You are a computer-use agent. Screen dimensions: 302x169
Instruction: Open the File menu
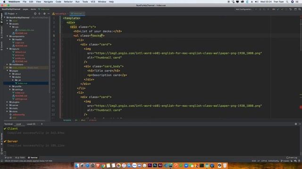[x=25, y=2]
